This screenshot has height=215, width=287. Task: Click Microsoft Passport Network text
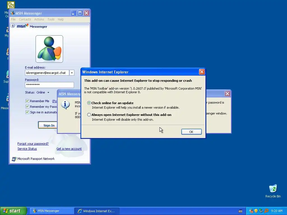click(36, 159)
